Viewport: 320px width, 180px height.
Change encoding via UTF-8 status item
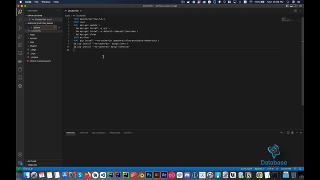270,169
